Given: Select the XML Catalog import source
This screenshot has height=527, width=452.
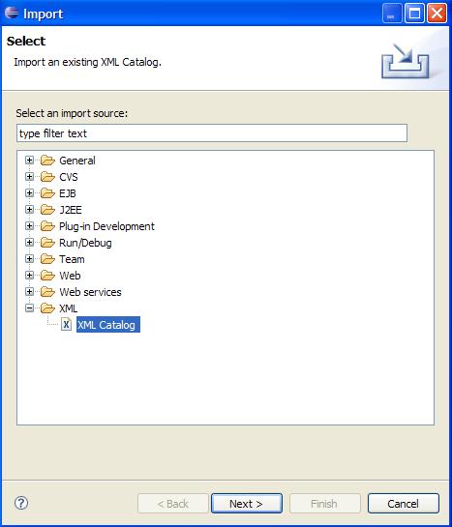Looking at the screenshot, I should point(108,325).
